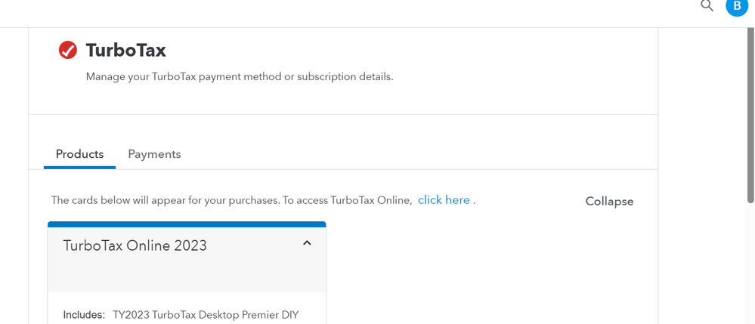Open the B account avatar menu
755x324 pixels.
[735, 6]
